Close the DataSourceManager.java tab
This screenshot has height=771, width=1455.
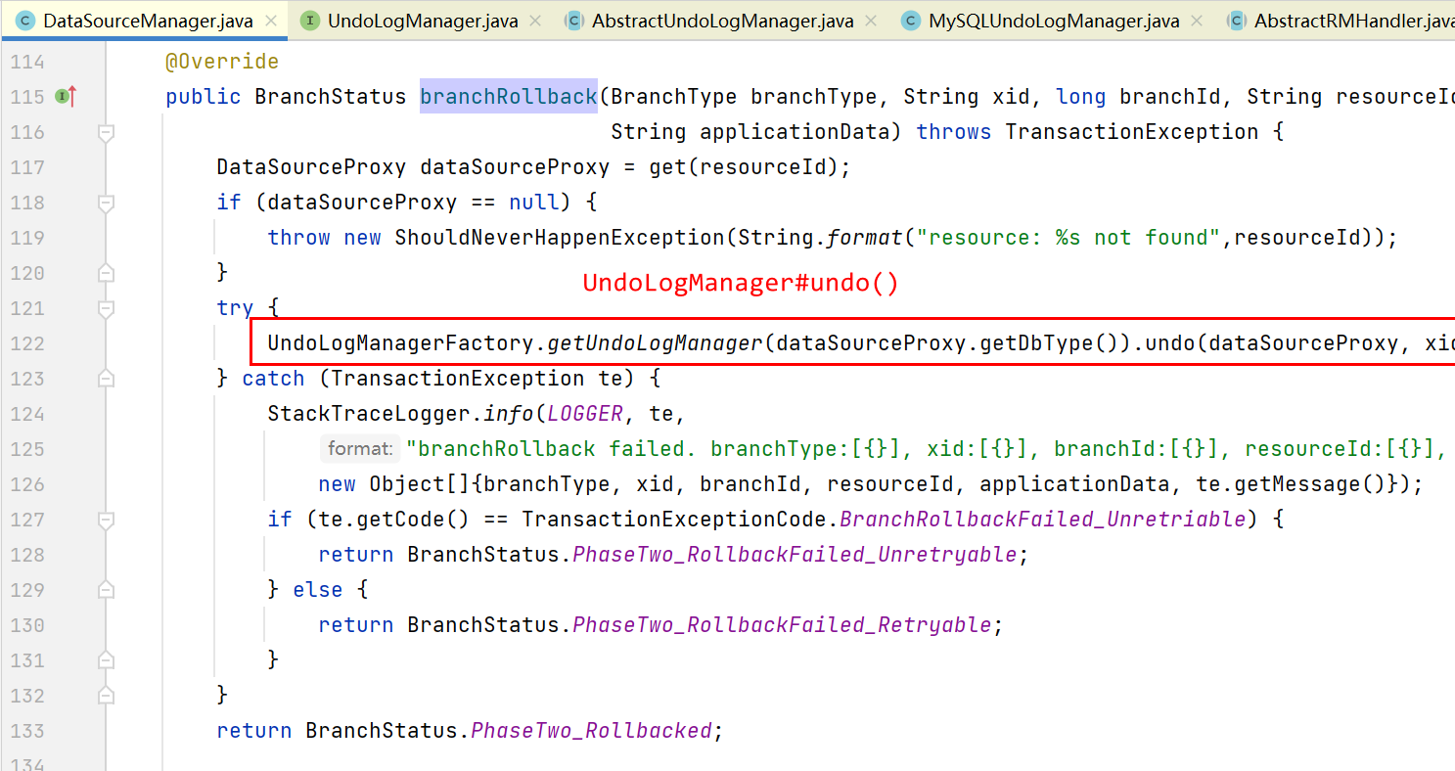tap(271, 21)
